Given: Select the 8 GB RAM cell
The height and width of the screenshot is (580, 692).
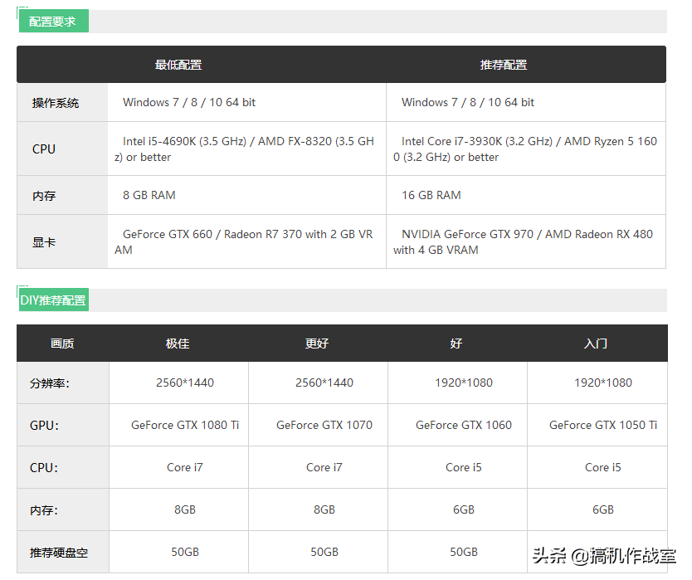Looking at the screenshot, I should click(149, 195).
